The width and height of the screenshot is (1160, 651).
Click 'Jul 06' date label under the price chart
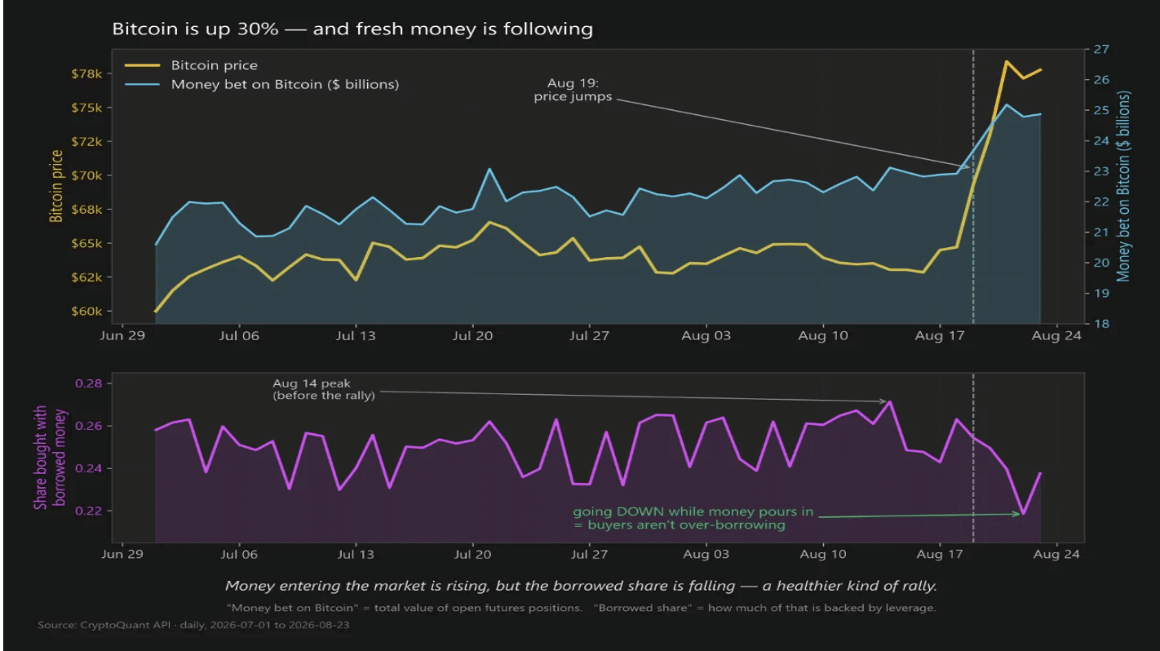pos(239,335)
